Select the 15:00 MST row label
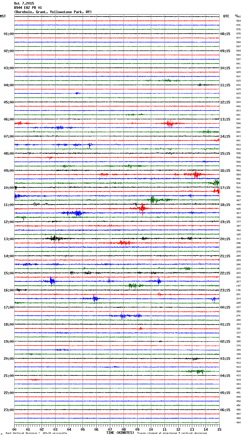The image size is (242, 437). 9,273
